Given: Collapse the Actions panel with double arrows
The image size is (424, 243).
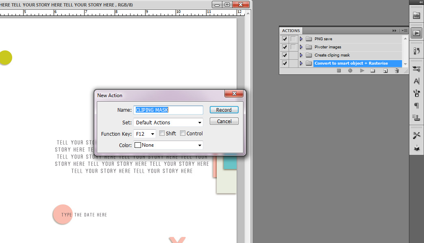Looking at the screenshot, I should (x=394, y=31).
